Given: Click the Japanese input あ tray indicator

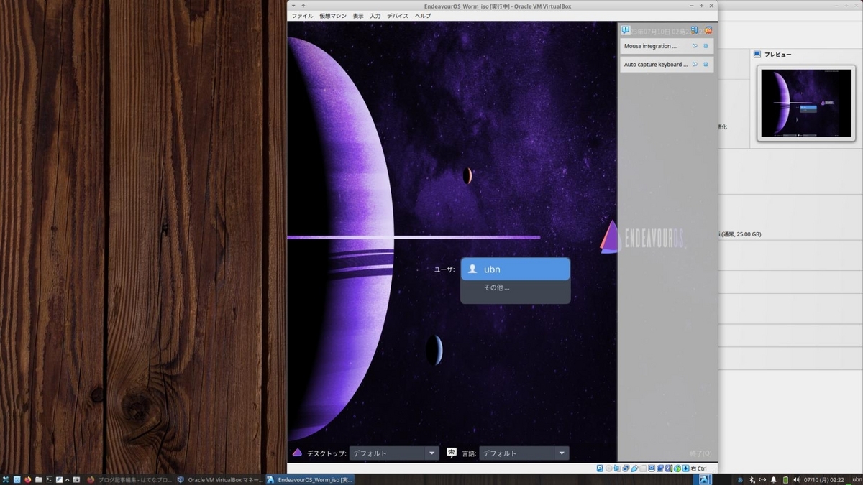Looking at the screenshot, I should 740,479.
